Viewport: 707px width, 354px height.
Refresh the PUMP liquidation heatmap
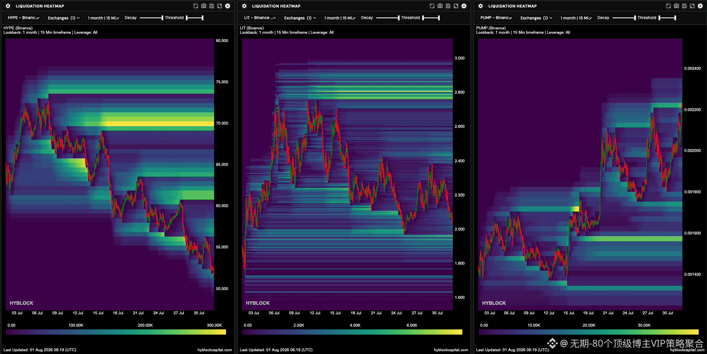click(668, 6)
